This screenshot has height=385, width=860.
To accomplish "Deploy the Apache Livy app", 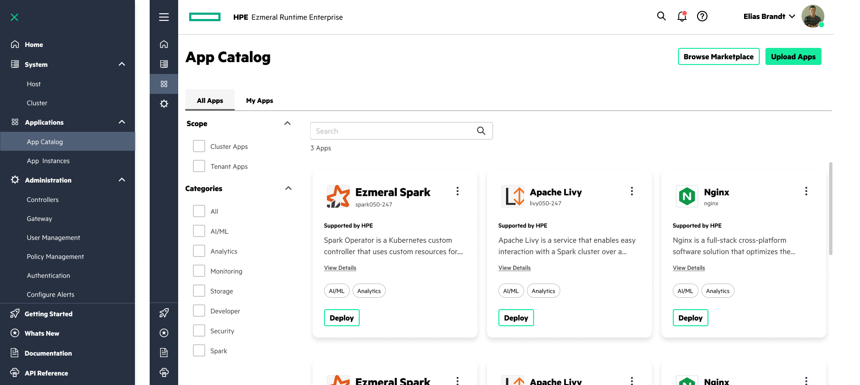I will pyautogui.click(x=516, y=318).
